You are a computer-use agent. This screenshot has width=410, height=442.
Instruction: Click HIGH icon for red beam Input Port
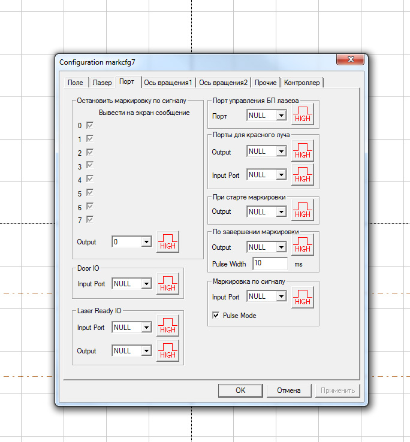(303, 175)
